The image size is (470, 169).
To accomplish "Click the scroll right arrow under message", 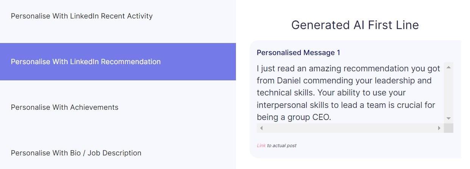I will coord(439,128).
